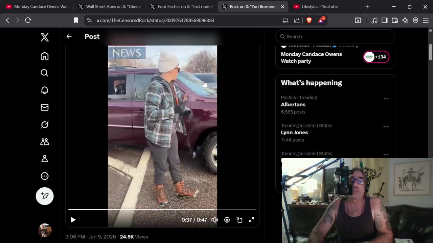Open install app icon in address bar
Viewport: 433px width, 243px height.
285,20
